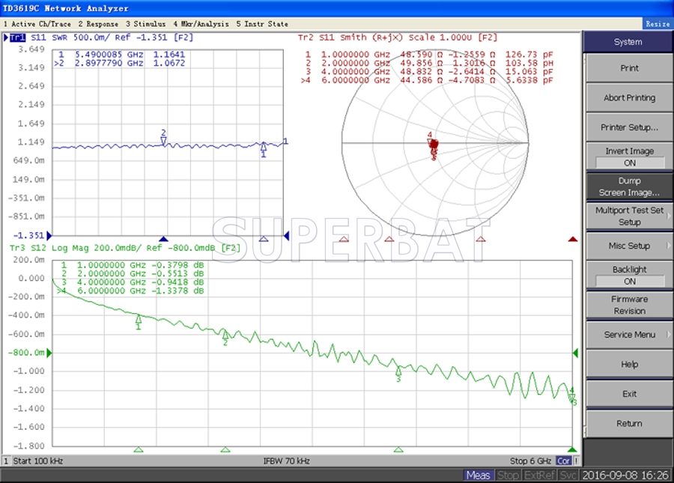Select the Tr3 S12 Log Mag trace label

tap(124, 248)
